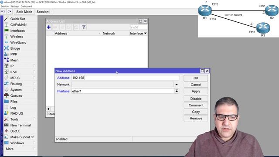279x157 pixels.
Task: Expand the Network field arrow in New Address
Action: (x=177, y=85)
